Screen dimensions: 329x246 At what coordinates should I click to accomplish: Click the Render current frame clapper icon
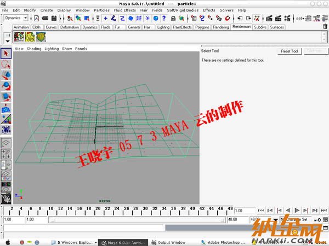(269, 19)
